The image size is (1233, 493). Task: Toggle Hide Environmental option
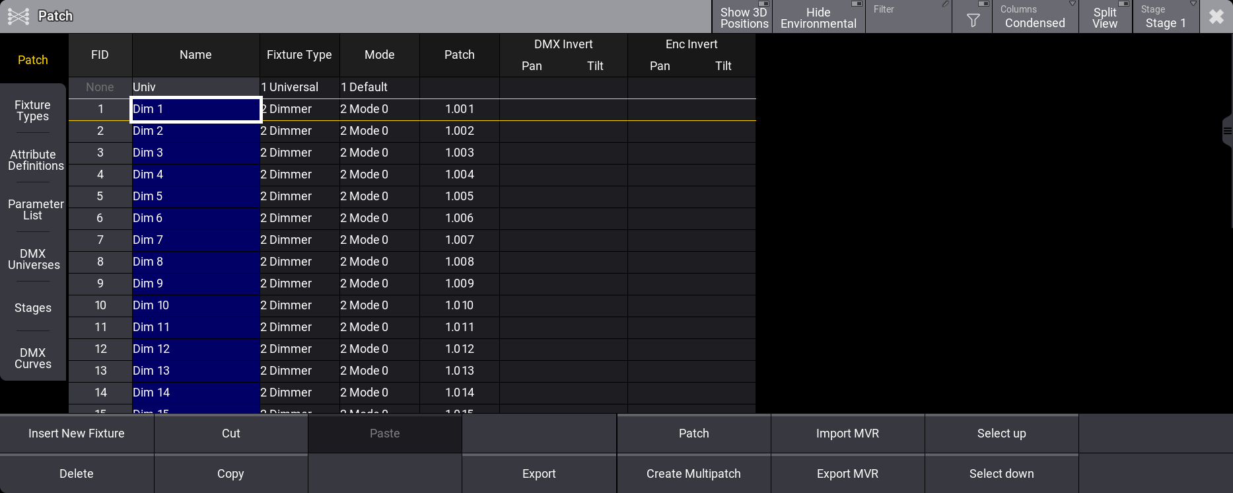(x=818, y=17)
